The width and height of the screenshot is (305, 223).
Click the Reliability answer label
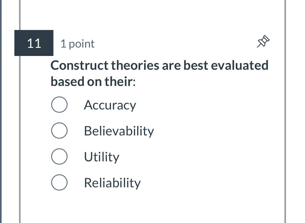pos(112,183)
